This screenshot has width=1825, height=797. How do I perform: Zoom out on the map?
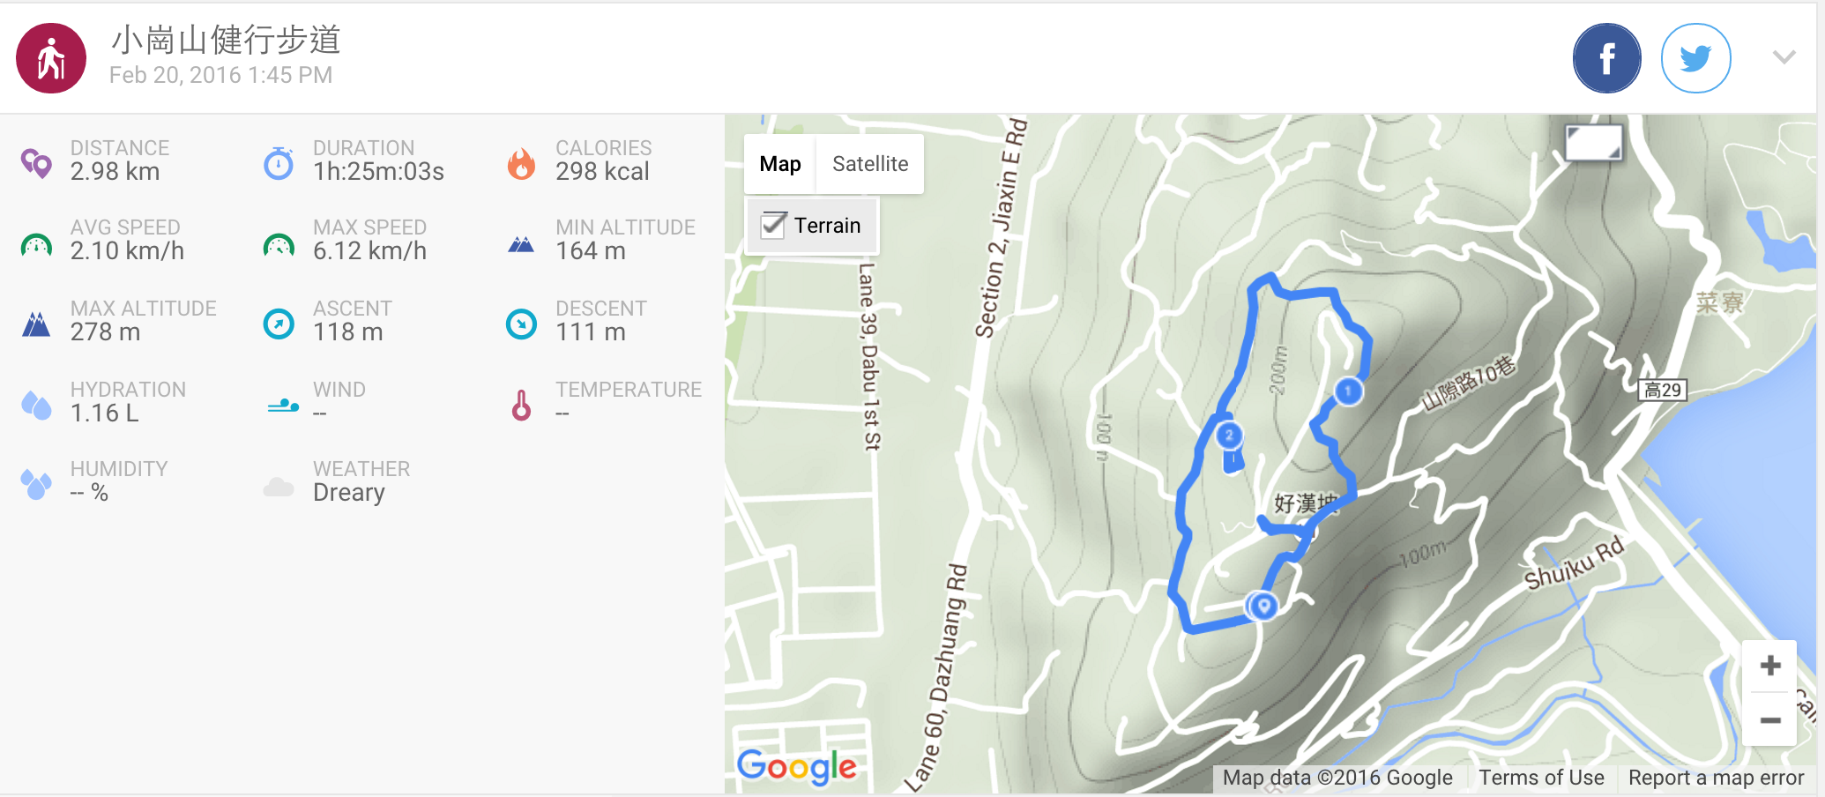click(1769, 720)
